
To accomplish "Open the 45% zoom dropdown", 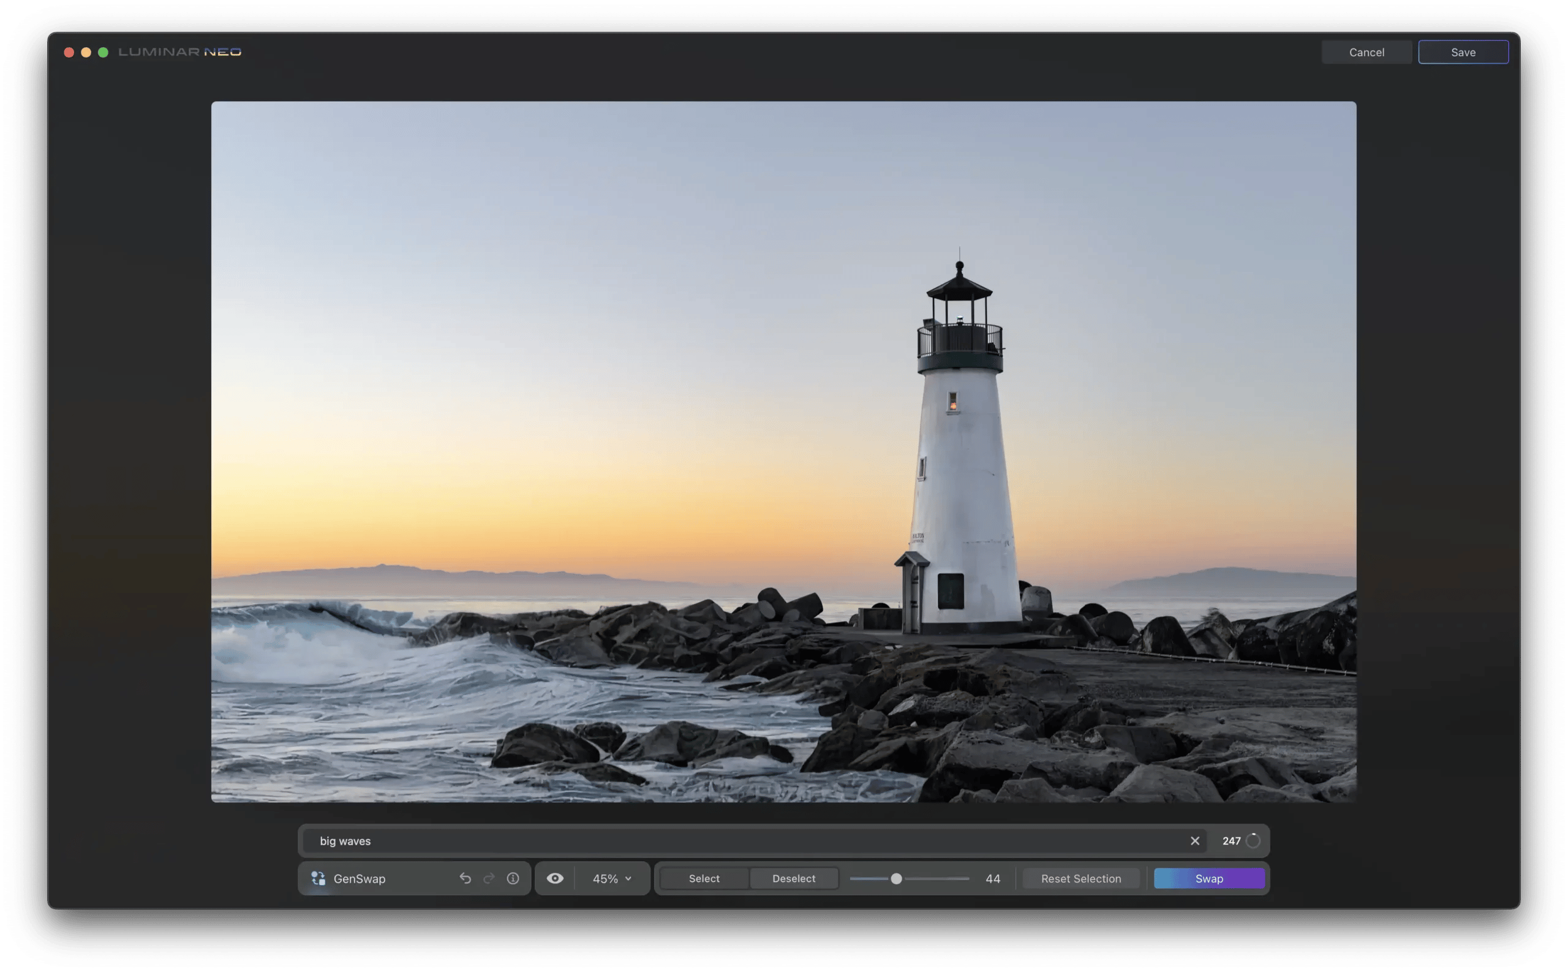I will pyautogui.click(x=611, y=878).
